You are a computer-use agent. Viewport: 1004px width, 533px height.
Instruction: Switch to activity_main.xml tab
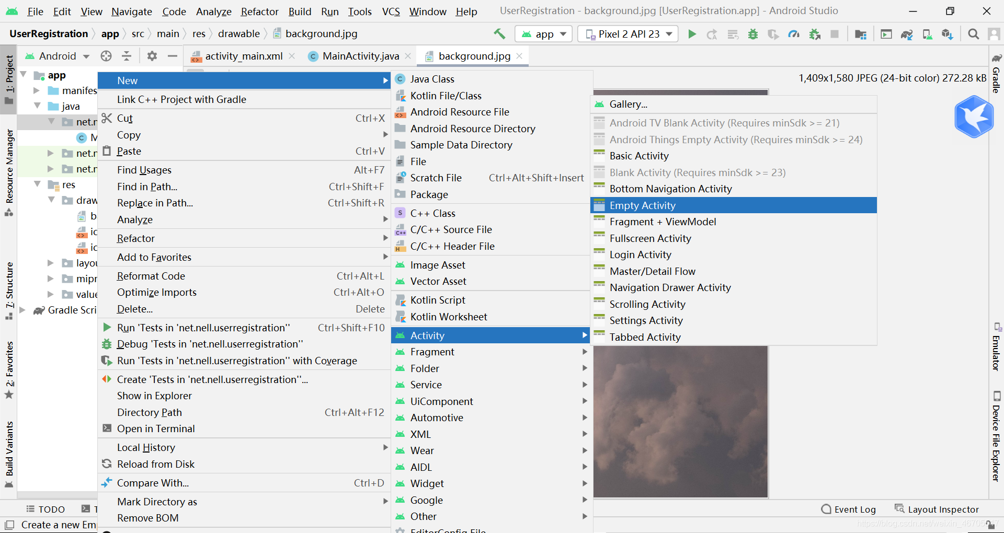tap(244, 56)
